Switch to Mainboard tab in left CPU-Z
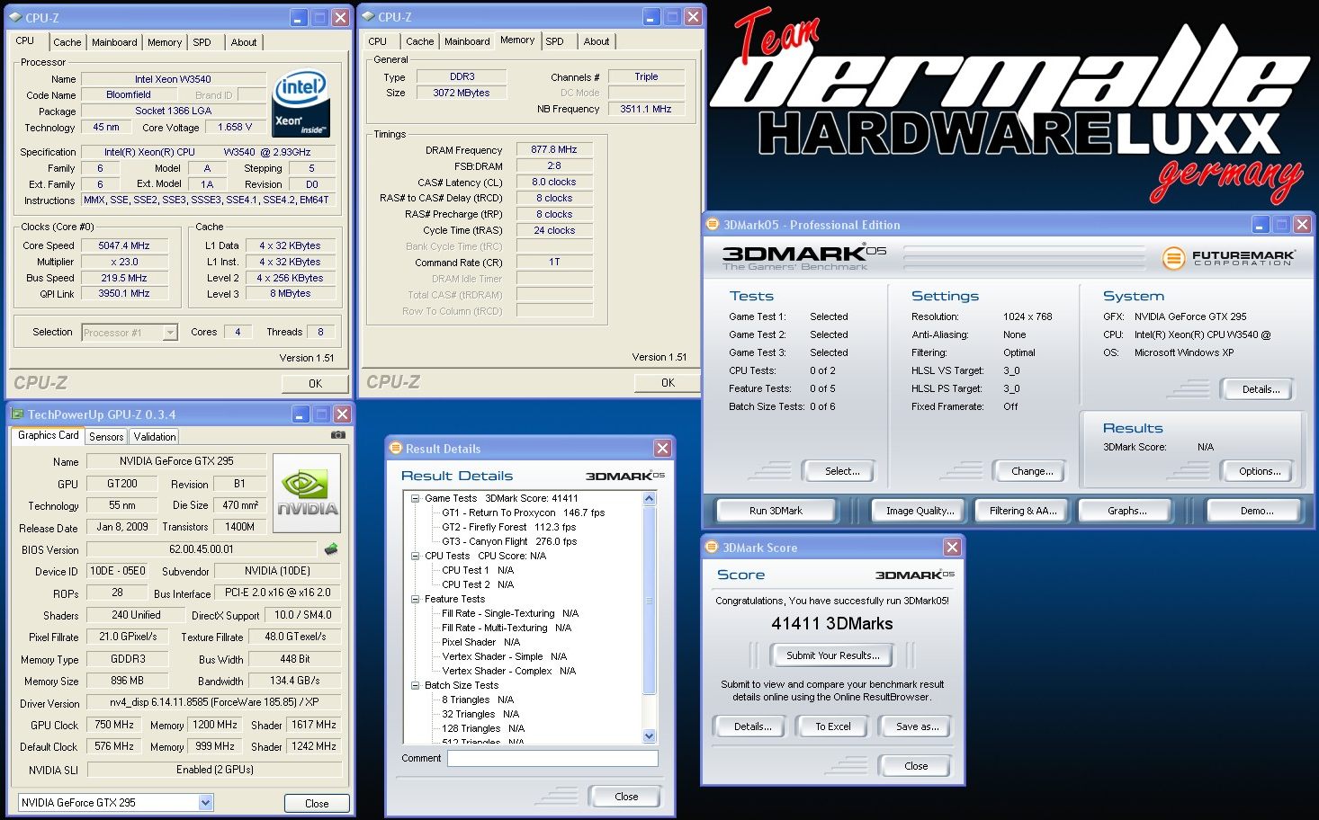The image size is (1319, 820). [x=115, y=42]
